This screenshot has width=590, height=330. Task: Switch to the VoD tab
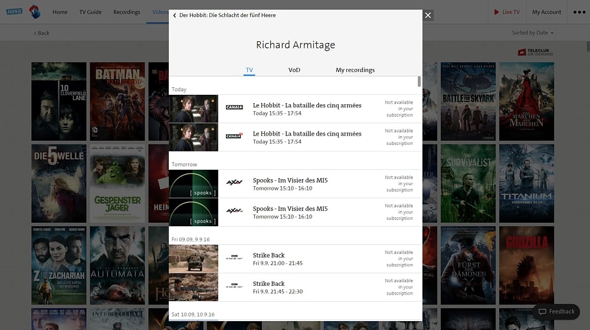[x=294, y=70]
